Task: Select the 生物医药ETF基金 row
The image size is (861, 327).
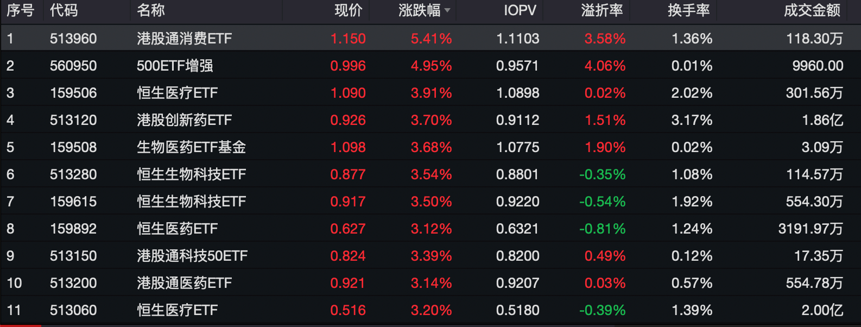Action: (191, 147)
